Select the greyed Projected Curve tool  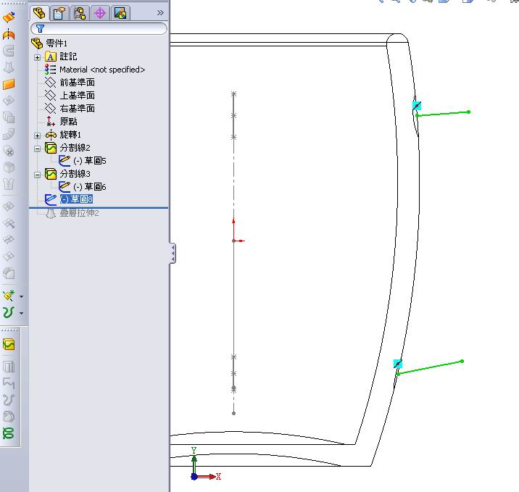[x=9, y=367]
